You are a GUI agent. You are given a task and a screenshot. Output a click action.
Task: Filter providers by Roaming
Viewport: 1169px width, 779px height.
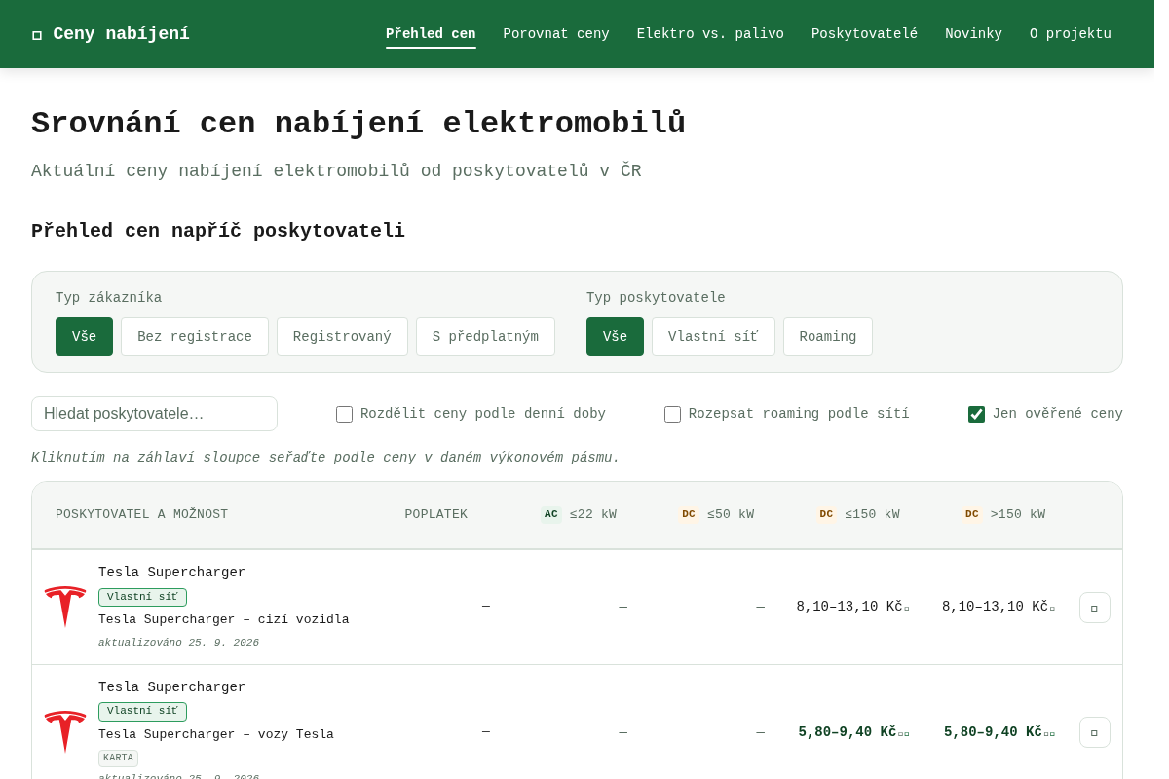pyautogui.click(x=828, y=337)
